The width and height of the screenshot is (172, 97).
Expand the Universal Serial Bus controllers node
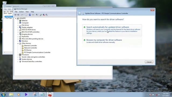tap(18, 62)
